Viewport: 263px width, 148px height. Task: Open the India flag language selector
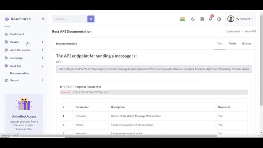[182, 19]
